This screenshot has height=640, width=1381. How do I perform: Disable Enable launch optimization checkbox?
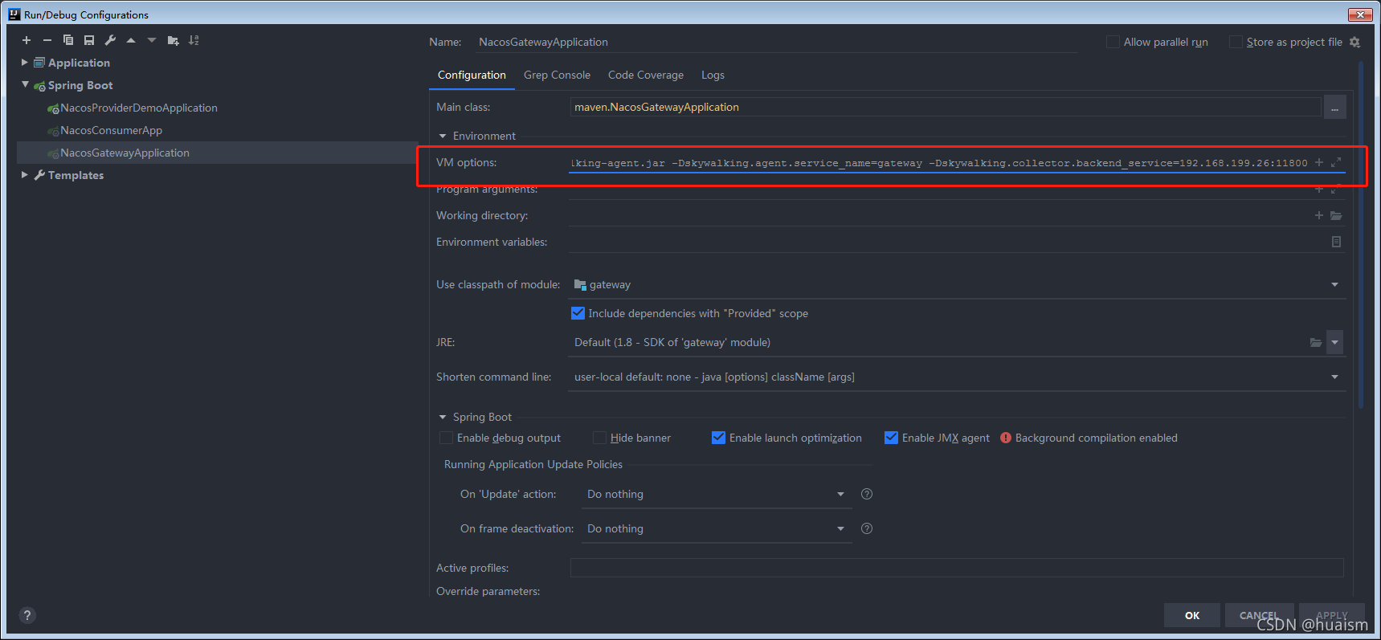(718, 438)
